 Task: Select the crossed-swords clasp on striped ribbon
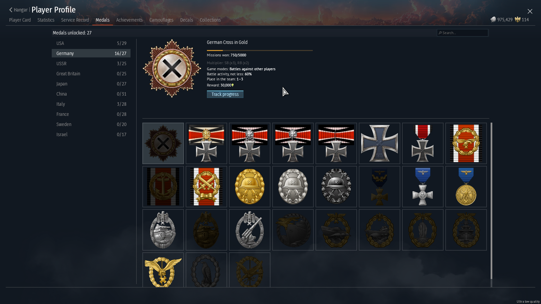coord(206,186)
